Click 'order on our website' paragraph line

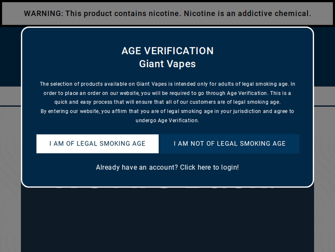pyautogui.click(x=167, y=93)
